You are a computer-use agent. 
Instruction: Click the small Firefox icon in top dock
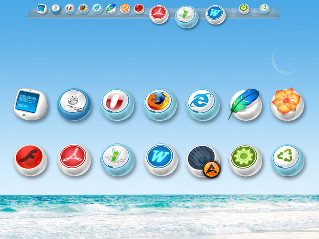point(84,8)
